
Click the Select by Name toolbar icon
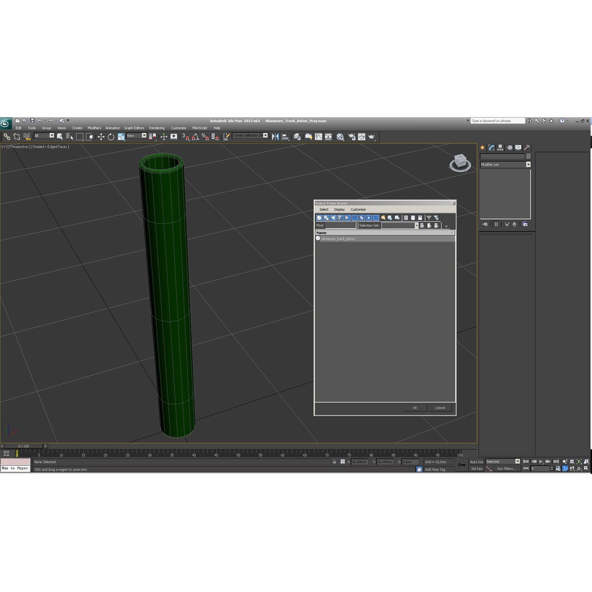coord(70,136)
